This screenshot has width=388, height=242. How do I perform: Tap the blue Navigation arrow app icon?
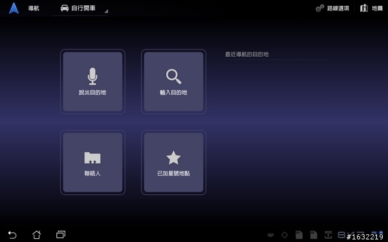[x=14, y=8]
